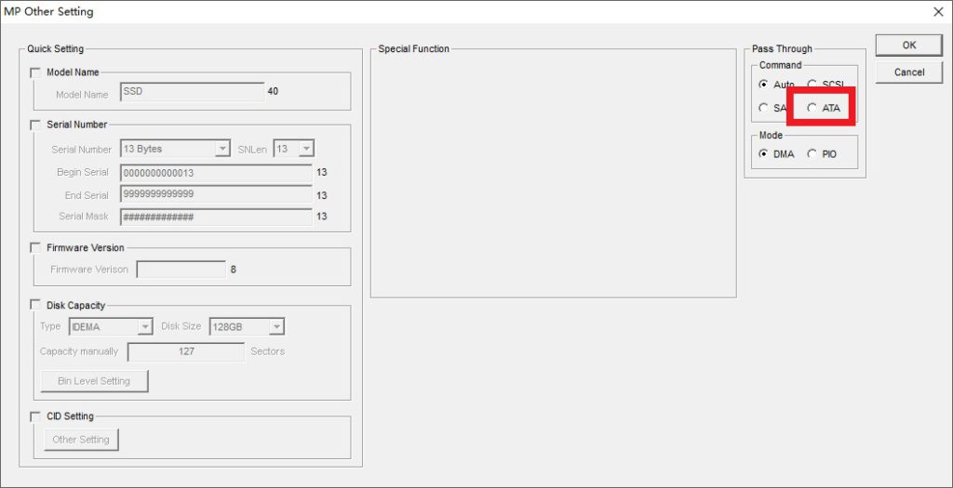This screenshot has width=953, height=488.
Task: Click the Begin Serial input field
Action: (x=215, y=173)
